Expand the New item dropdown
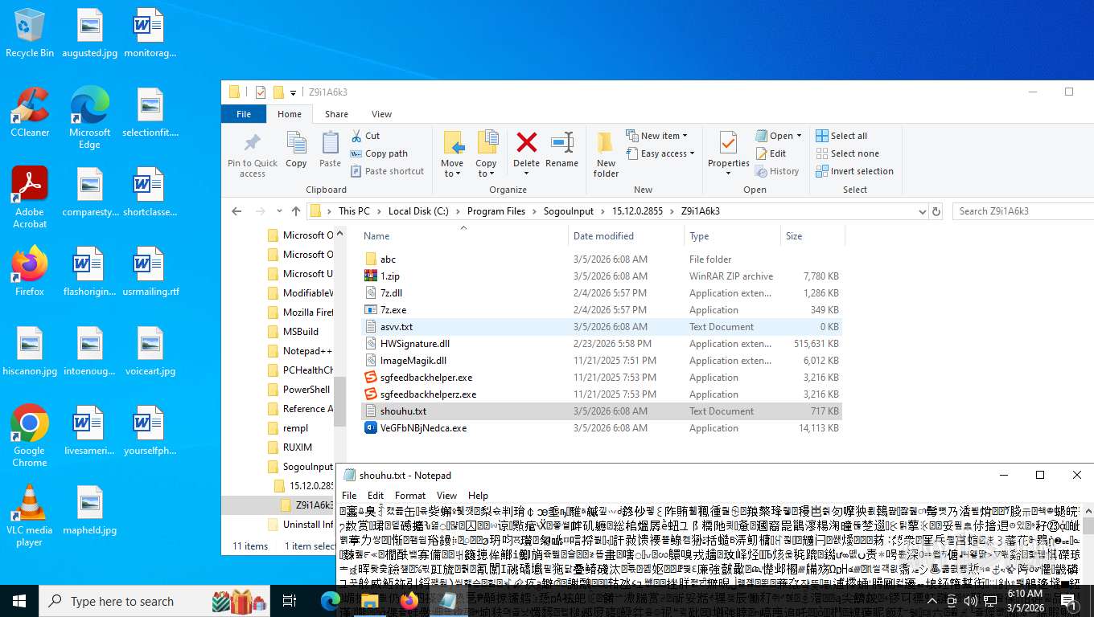This screenshot has height=617, width=1094. pos(657,136)
